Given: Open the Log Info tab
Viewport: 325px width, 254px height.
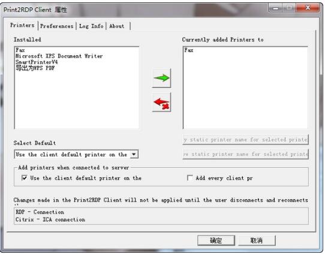Looking at the screenshot, I should coord(91,26).
